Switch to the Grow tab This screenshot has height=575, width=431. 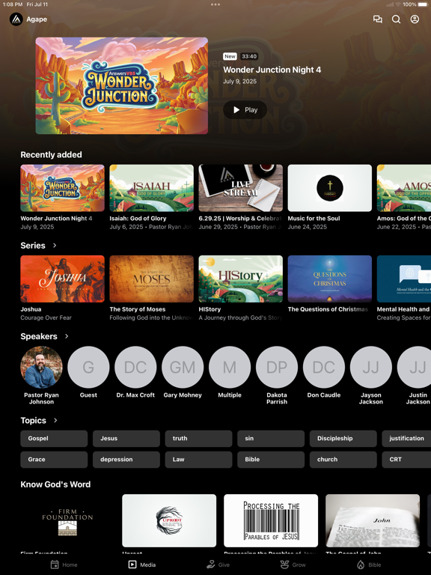293,565
